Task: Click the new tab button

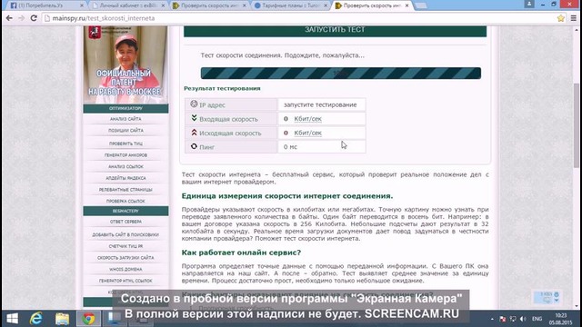Action: (x=420, y=5)
